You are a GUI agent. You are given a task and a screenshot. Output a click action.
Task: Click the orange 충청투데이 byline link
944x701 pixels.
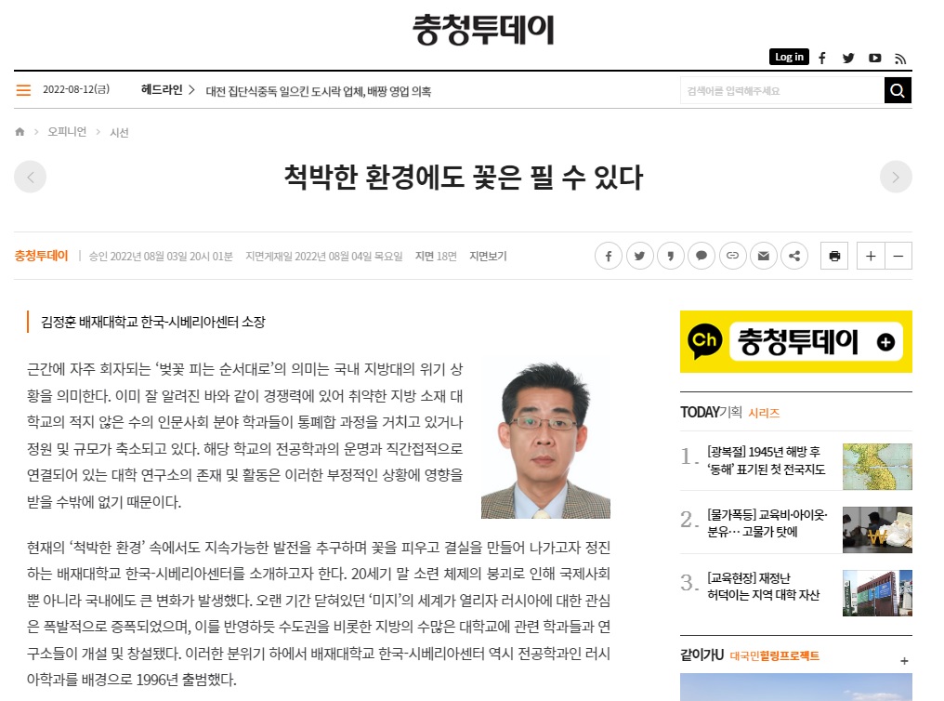[x=41, y=256]
